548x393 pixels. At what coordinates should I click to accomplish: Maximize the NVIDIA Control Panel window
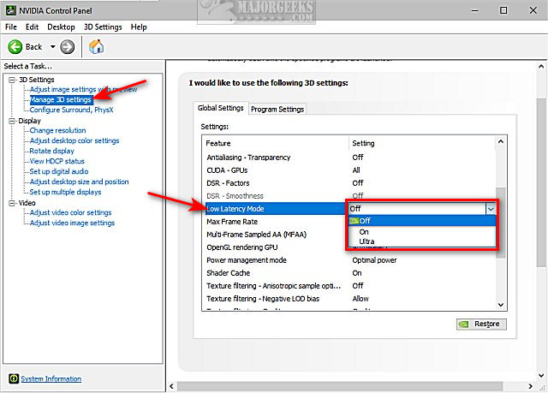[x=503, y=10]
